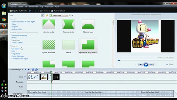Image resolution: width=177 pixels, height=100 pixels.
Task: Click the Títulos y créditos link
Action: tap(17, 43)
